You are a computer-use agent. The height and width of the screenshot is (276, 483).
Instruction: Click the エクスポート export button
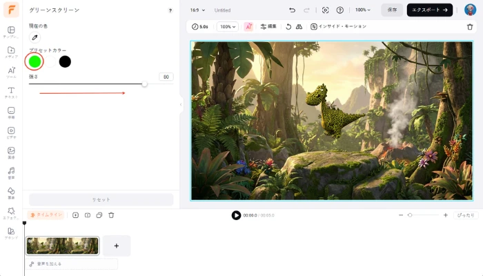429,10
